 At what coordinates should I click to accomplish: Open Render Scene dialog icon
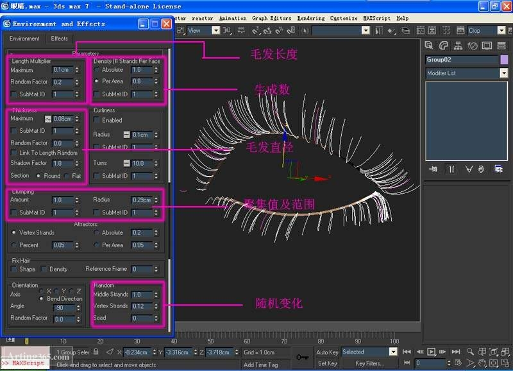pos(460,31)
